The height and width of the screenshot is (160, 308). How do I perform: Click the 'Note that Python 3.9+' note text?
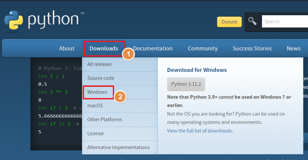pyautogui.click(x=229, y=101)
